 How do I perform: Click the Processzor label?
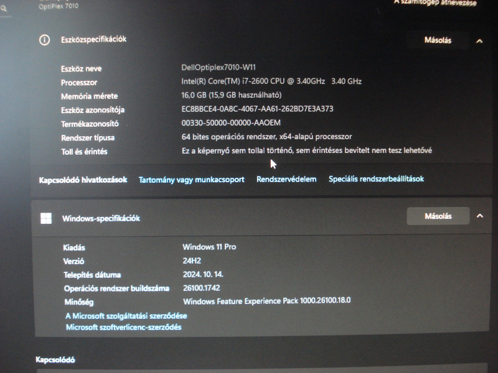pyautogui.click(x=79, y=83)
